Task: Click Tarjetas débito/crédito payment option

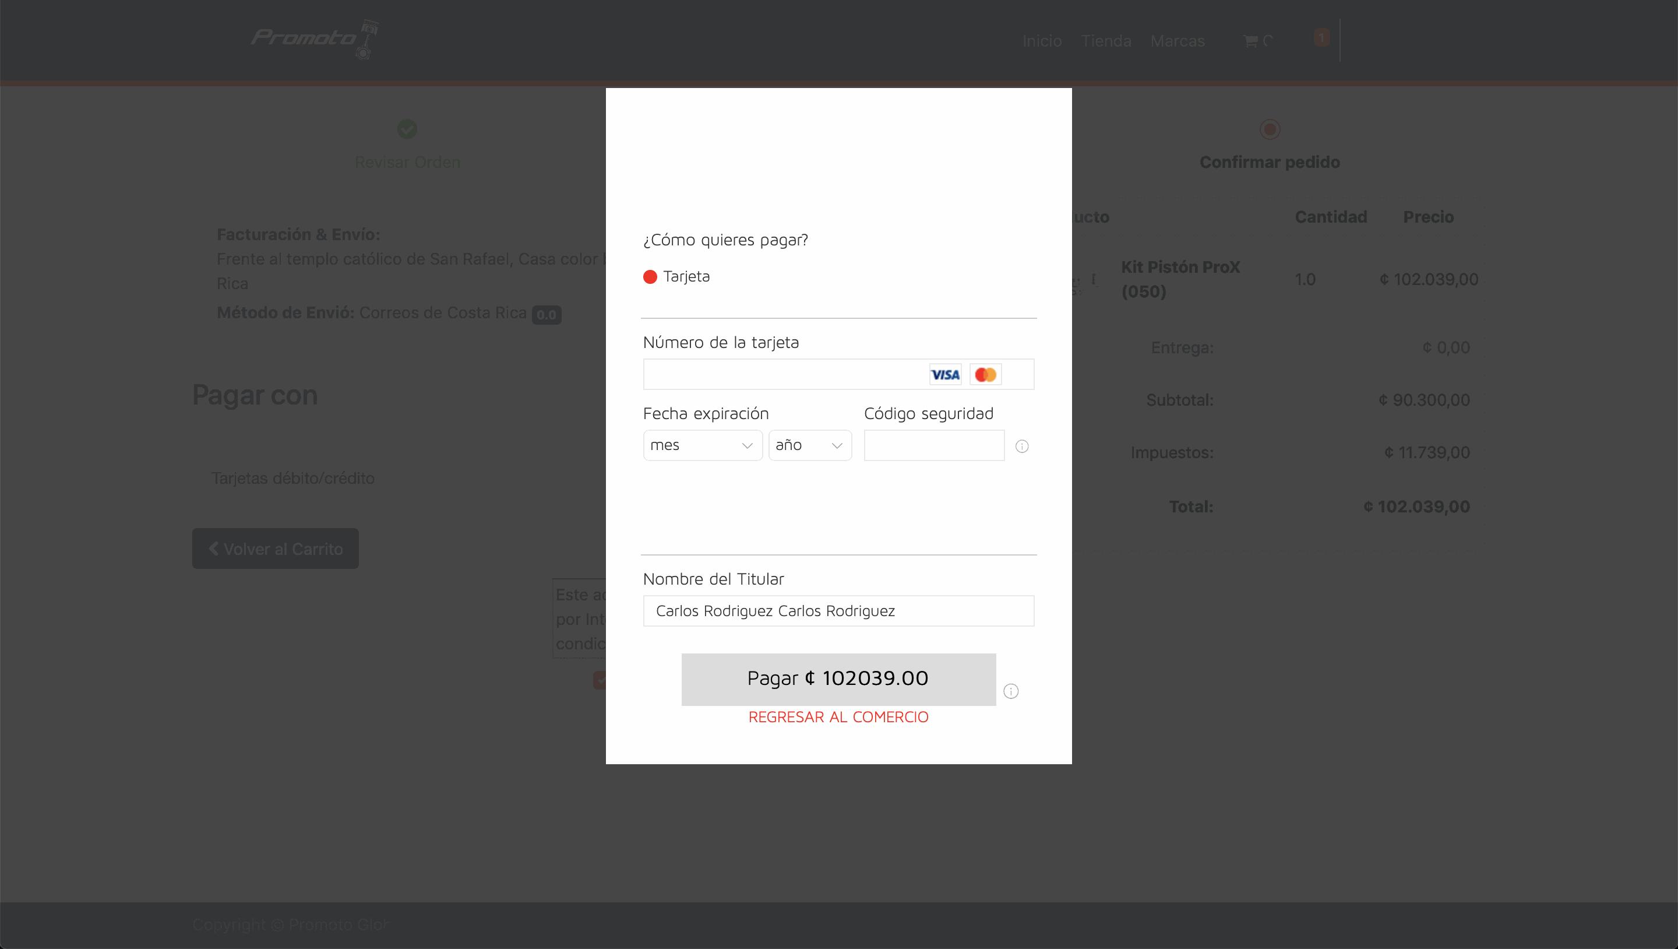Action: click(x=292, y=479)
